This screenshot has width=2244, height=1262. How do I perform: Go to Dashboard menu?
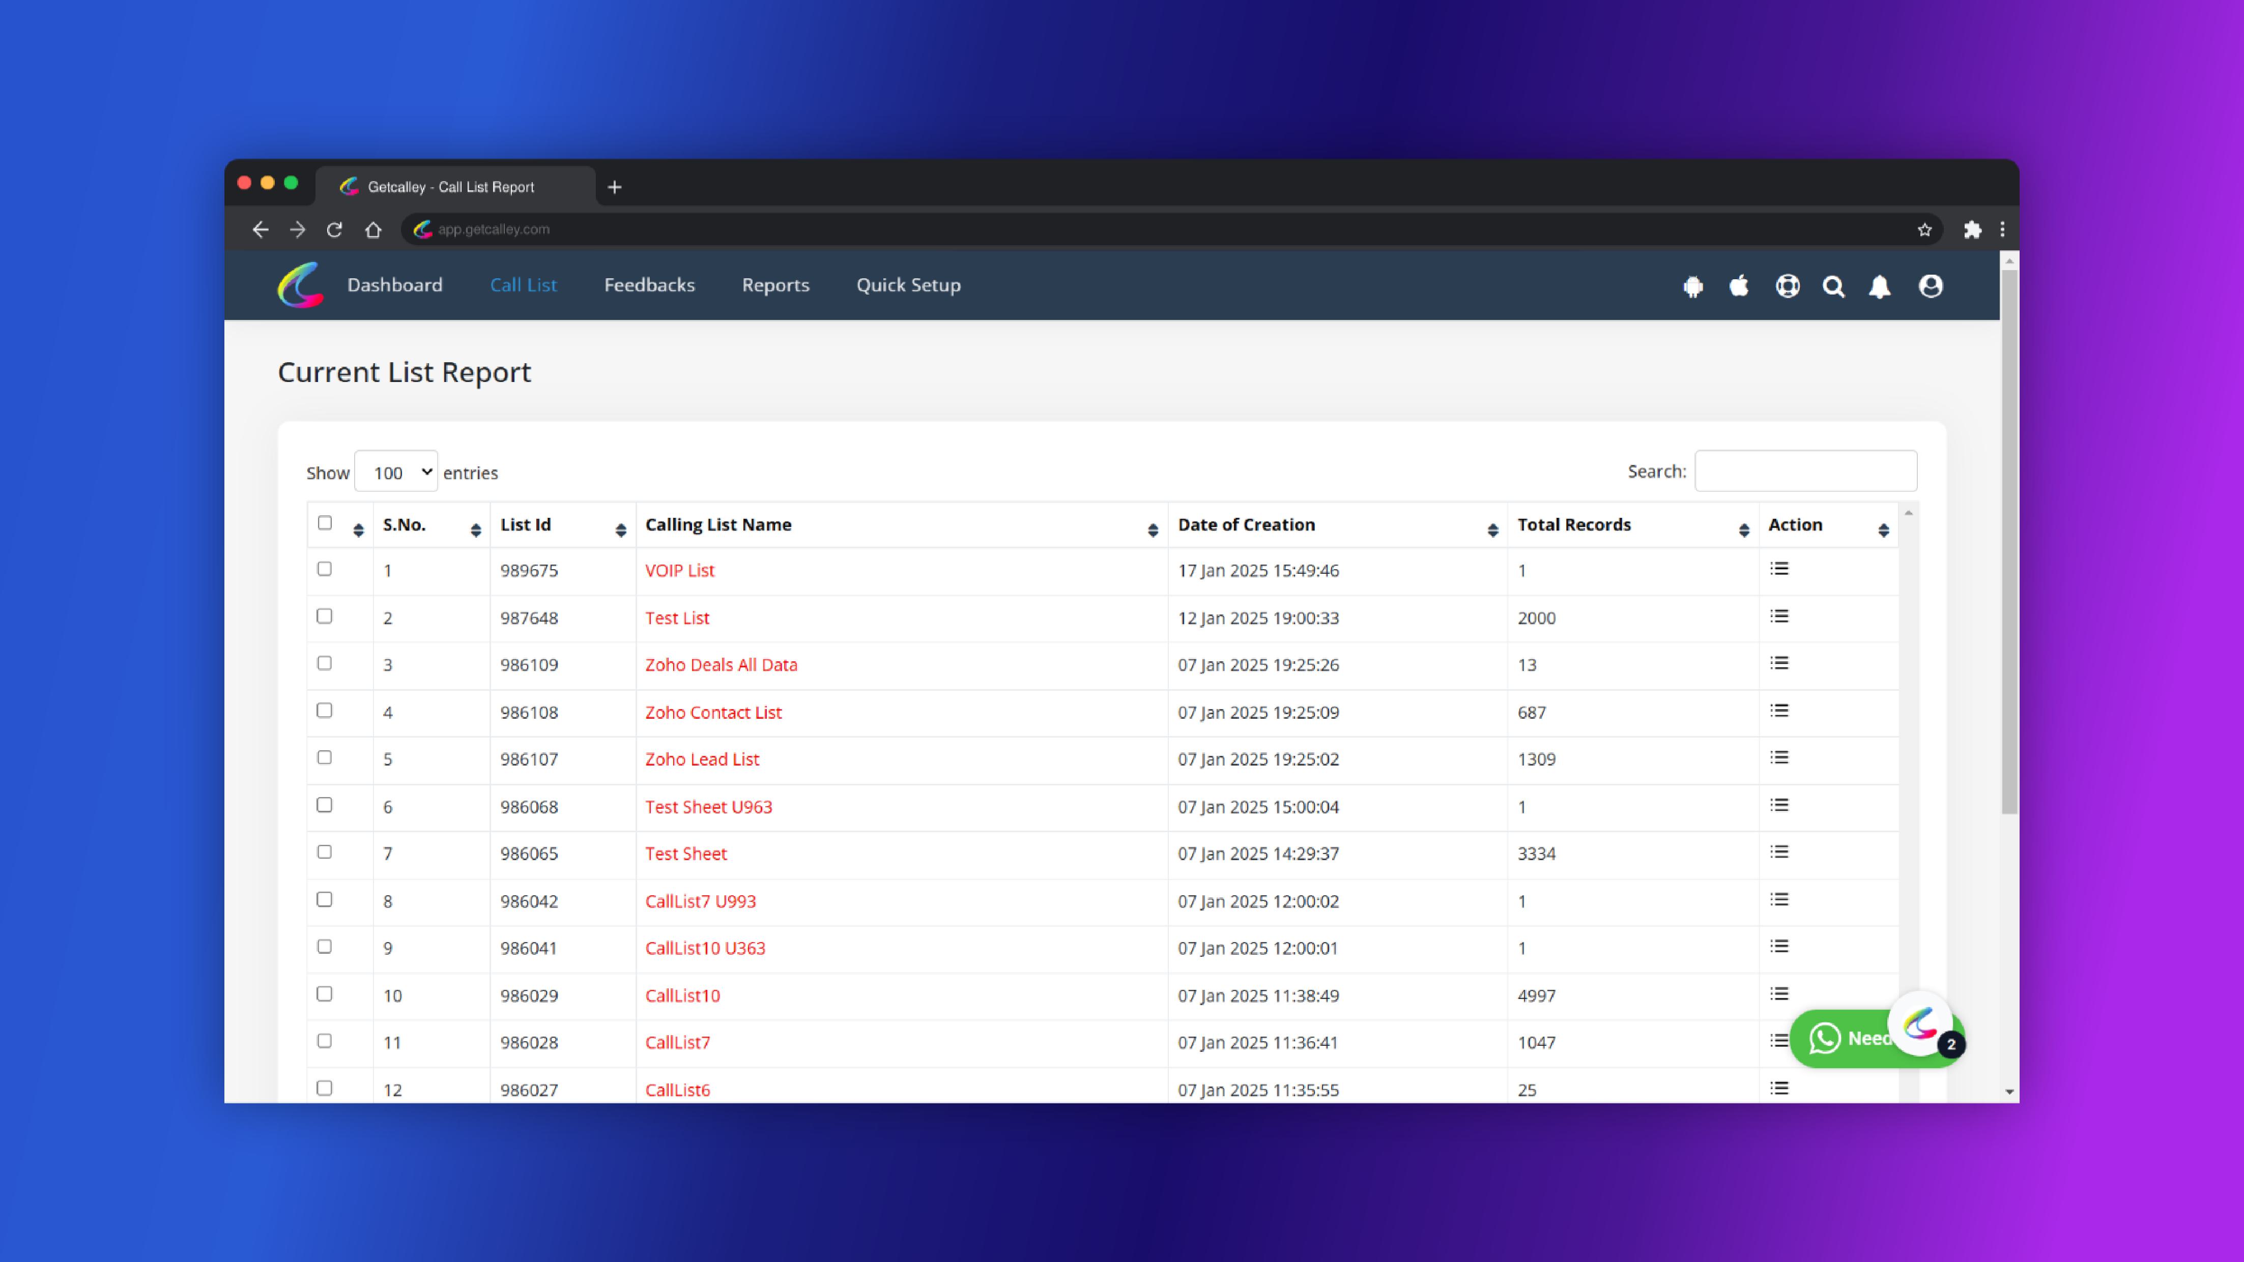point(395,285)
